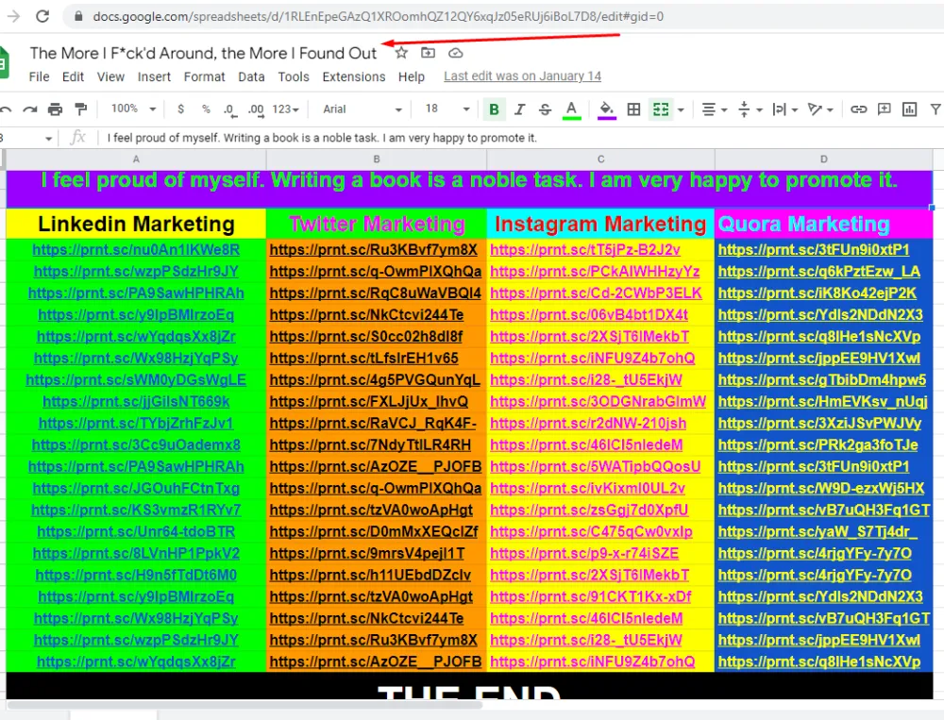Open the fill color picker
Screen dimensions: 944x720
[607, 109]
